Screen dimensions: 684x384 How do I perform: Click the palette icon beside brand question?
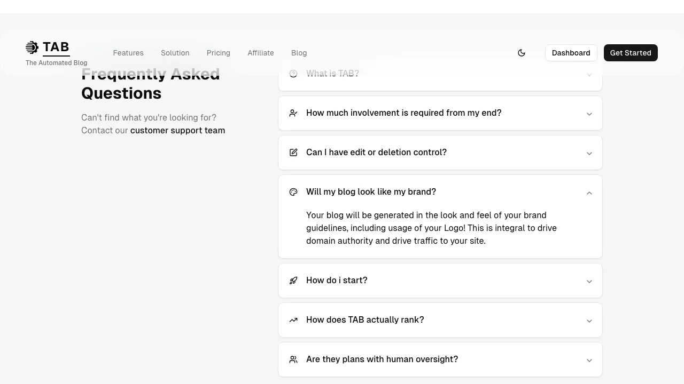[293, 191]
